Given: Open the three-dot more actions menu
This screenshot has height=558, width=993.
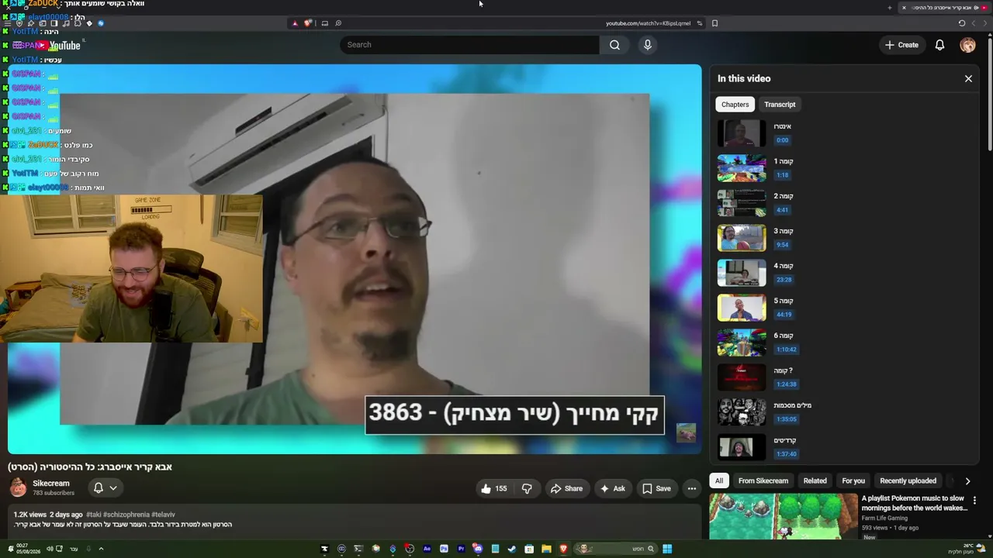Looking at the screenshot, I should click(692, 488).
